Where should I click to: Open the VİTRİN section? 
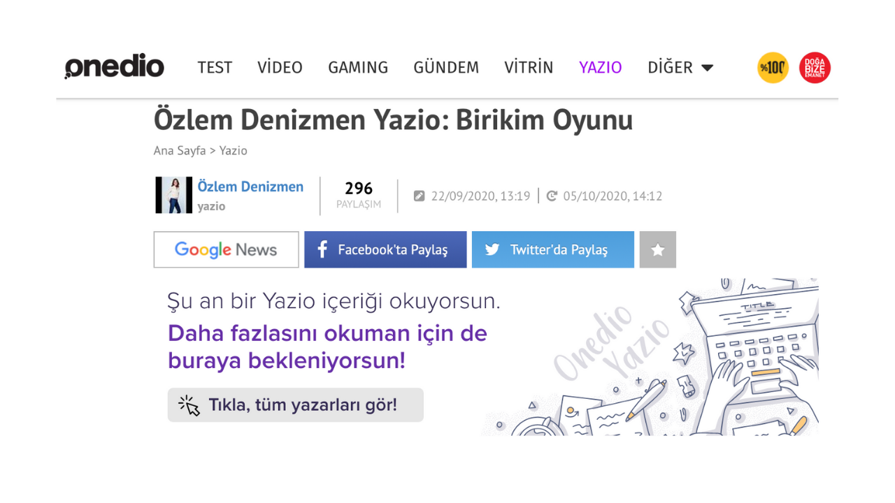coord(529,68)
